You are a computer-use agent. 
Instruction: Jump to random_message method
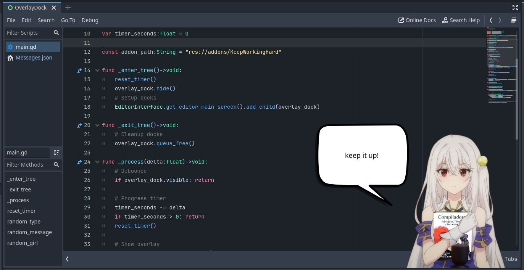click(29, 232)
